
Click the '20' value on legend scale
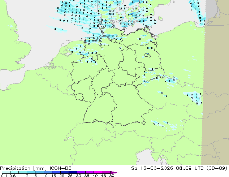[x=62, y=176]
